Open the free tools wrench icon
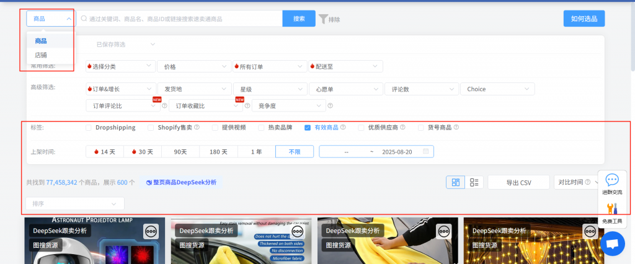This screenshot has width=635, height=264. click(612, 209)
